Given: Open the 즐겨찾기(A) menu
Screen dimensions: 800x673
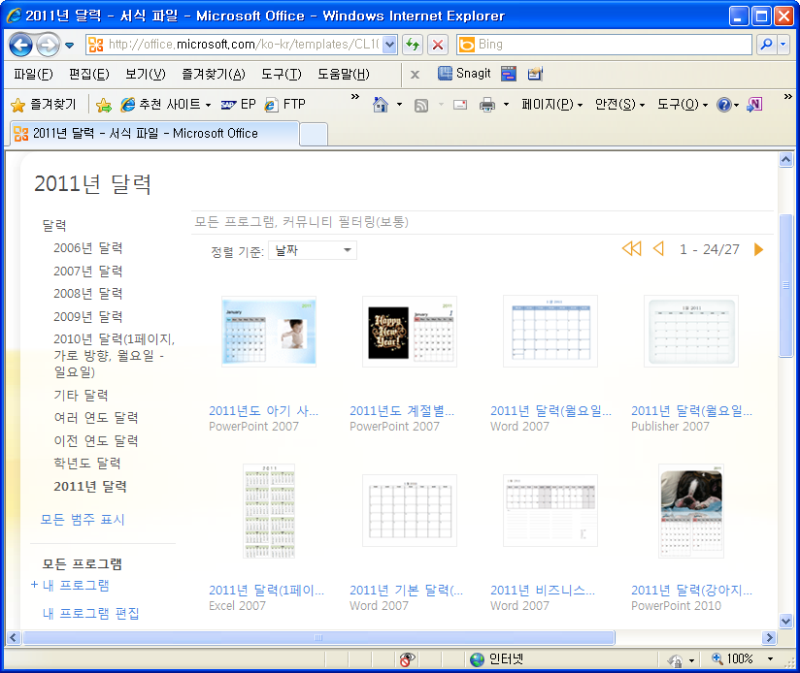Looking at the screenshot, I should (x=214, y=75).
